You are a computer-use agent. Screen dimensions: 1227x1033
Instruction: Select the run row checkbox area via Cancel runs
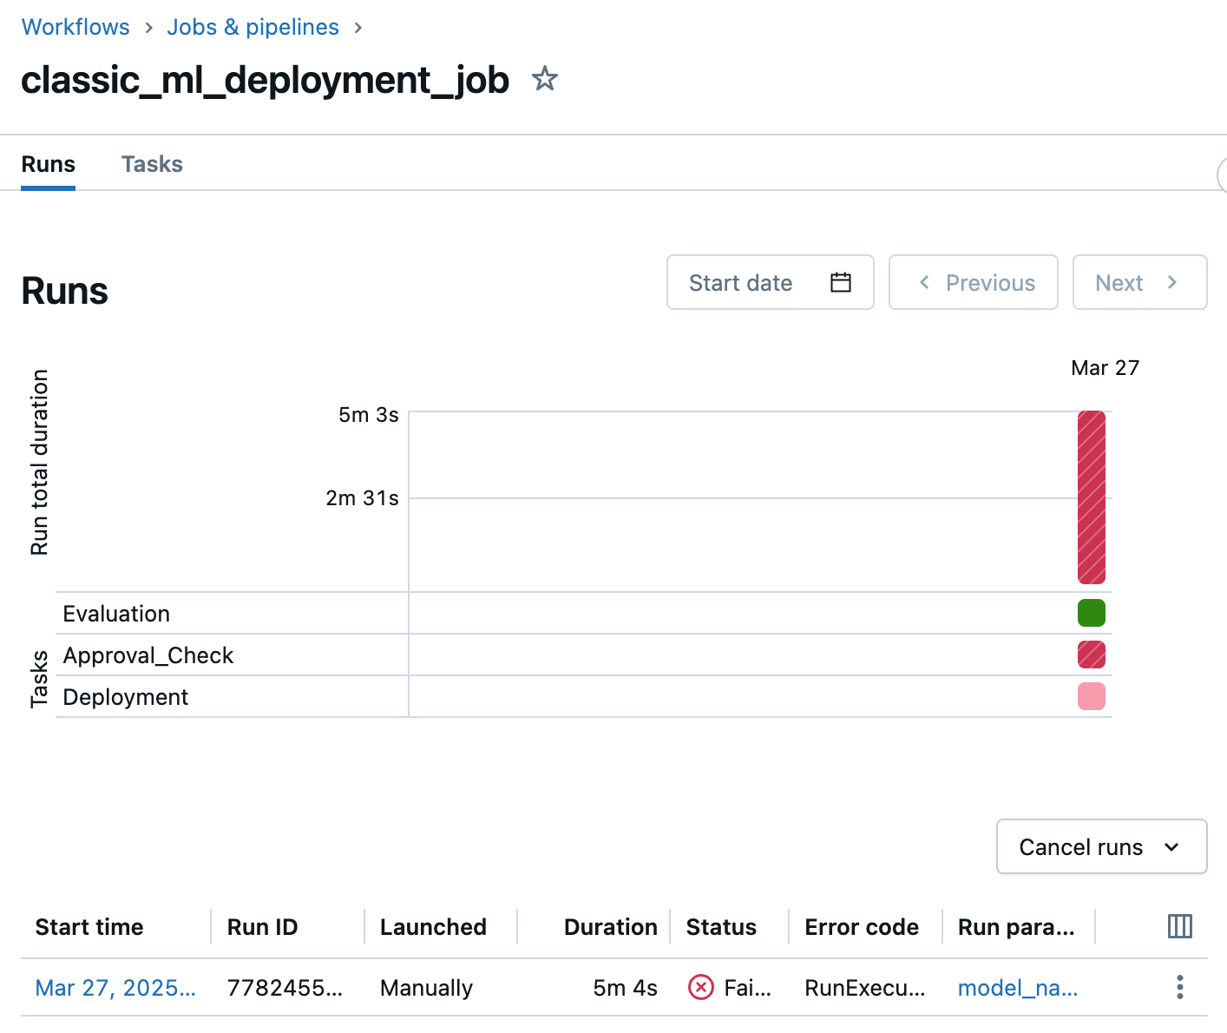pyautogui.click(x=1100, y=846)
